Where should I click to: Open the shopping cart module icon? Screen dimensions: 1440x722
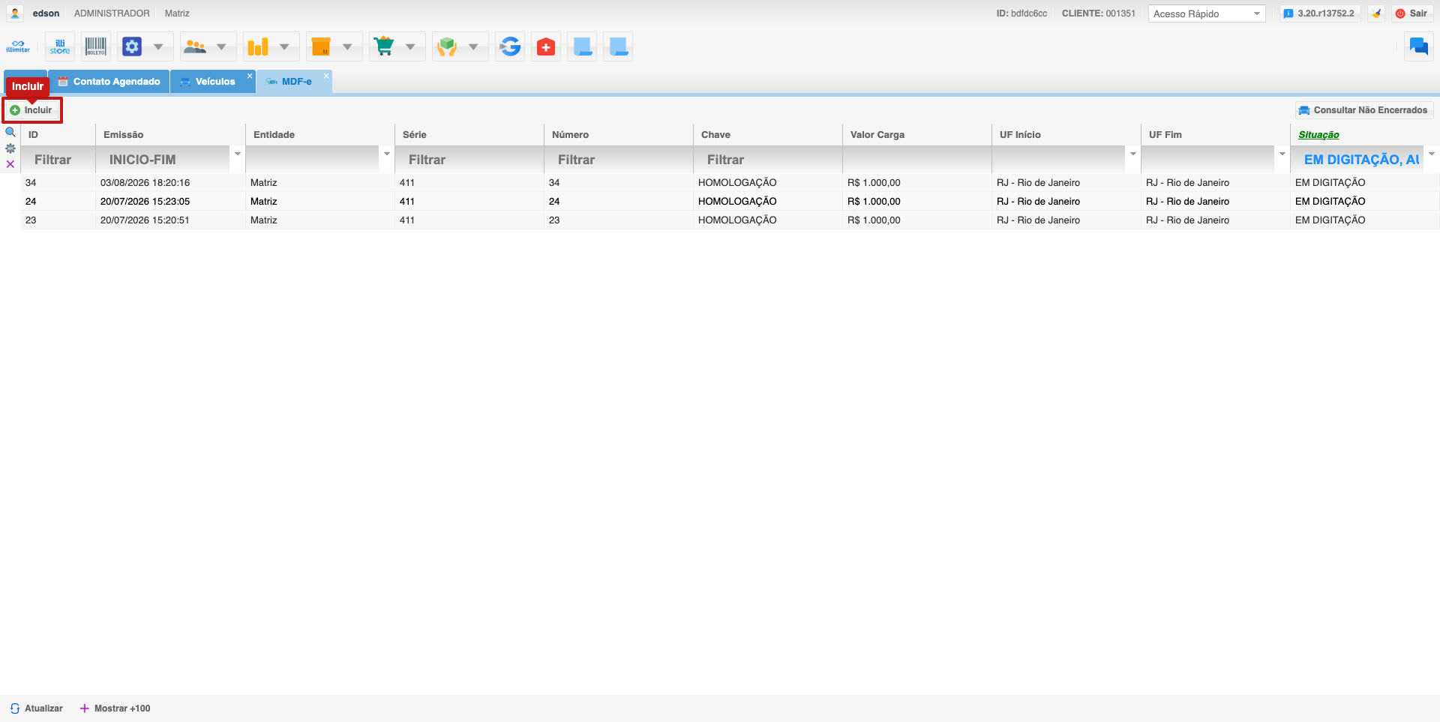pyautogui.click(x=385, y=46)
